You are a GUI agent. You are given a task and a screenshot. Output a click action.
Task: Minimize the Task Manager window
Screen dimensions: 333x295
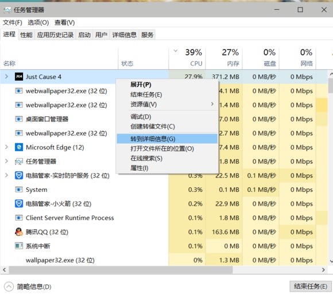click(277, 10)
